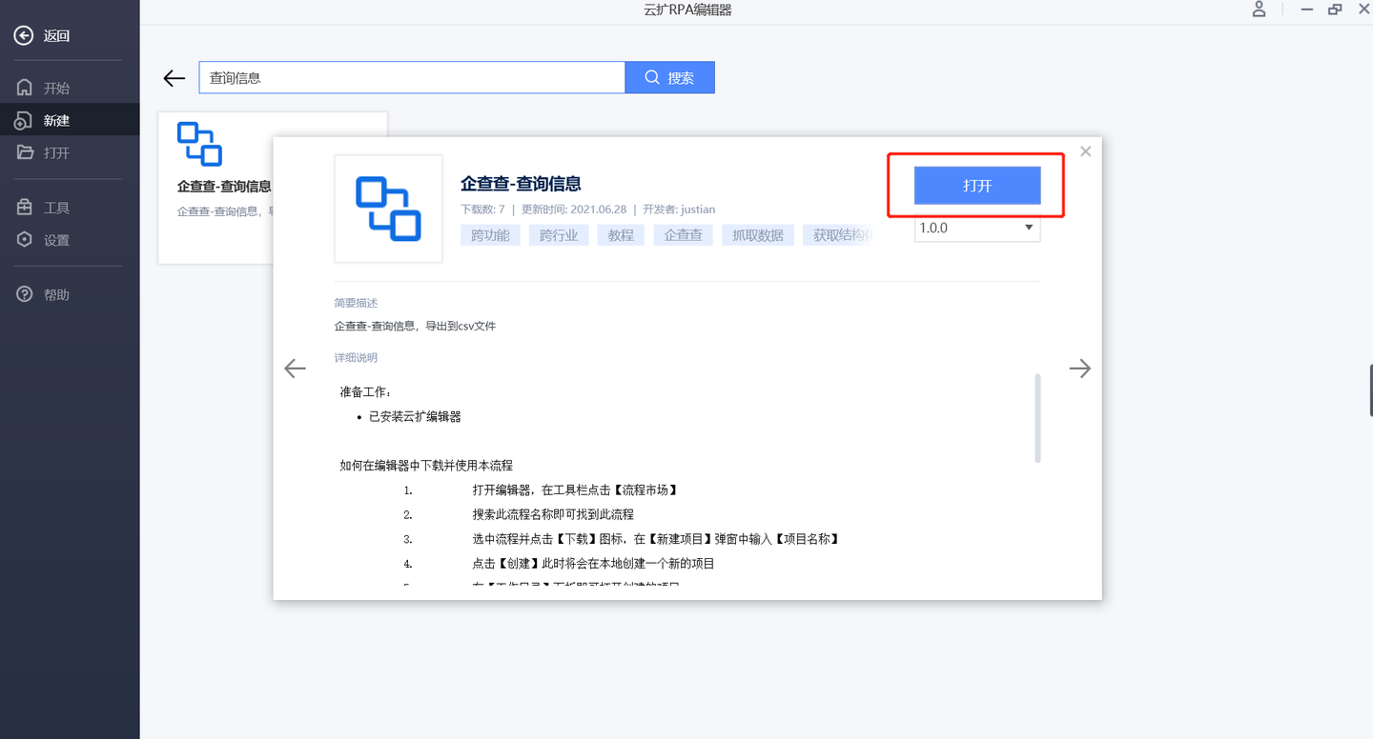Click the 开发者: justian text
This screenshot has height=739, width=1373.
[x=679, y=210]
